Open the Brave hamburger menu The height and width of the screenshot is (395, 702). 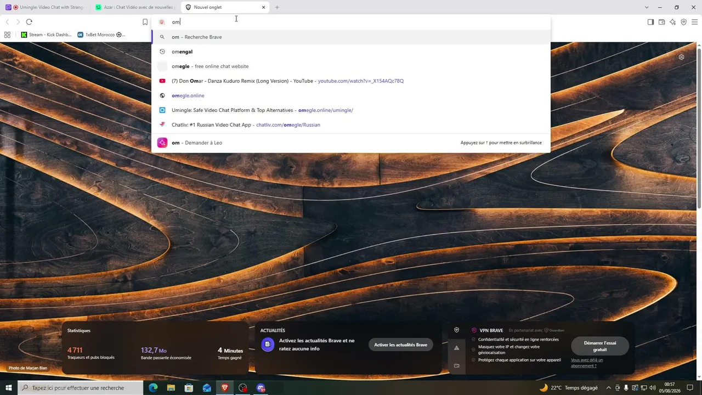click(694, 22)
